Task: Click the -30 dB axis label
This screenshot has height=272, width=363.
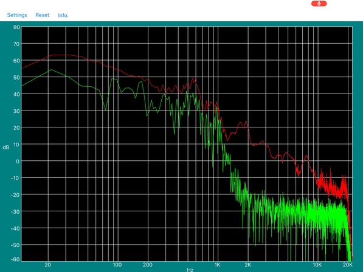Action: tap(15, 211)
